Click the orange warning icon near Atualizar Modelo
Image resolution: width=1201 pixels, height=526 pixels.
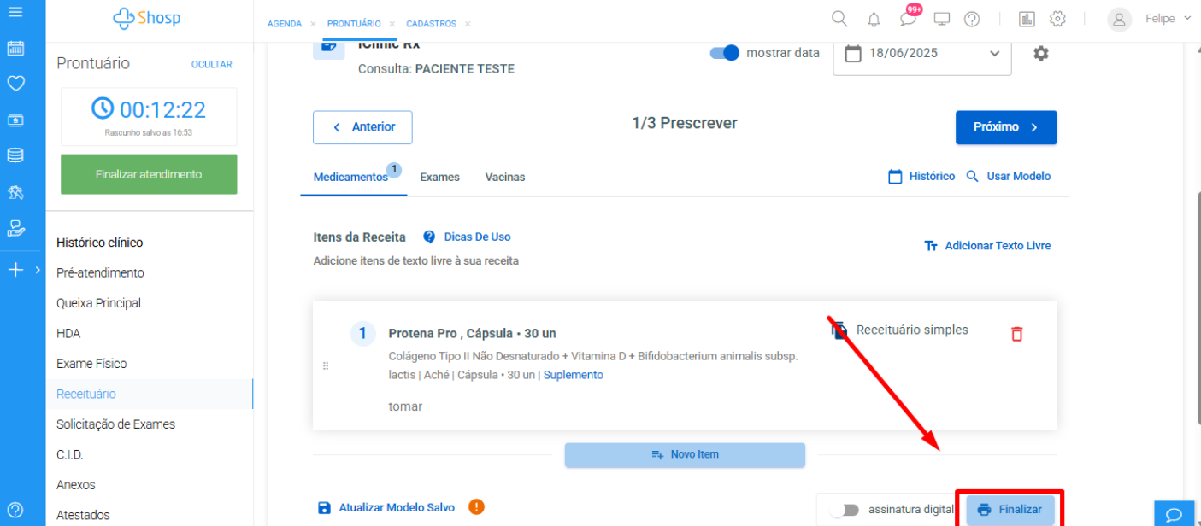[476, 507]
